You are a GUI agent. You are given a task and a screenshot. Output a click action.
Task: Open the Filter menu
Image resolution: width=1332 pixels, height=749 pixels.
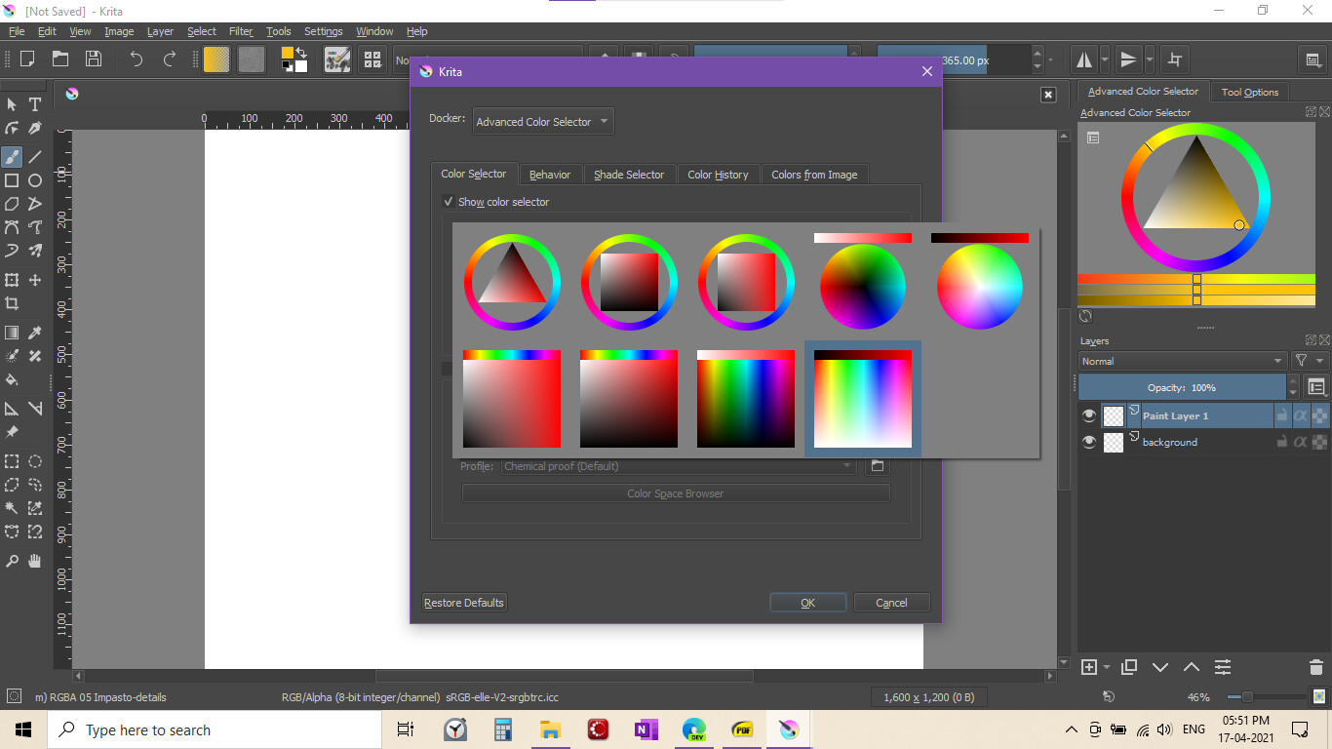(x=241, y=31)
